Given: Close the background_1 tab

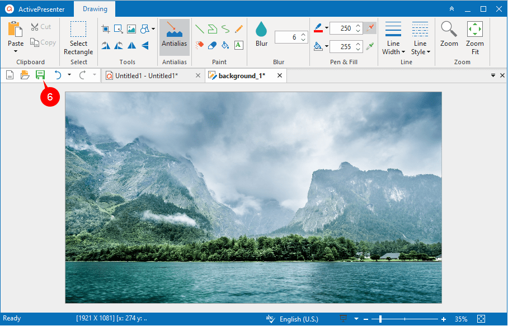Looking at the screenshot, I should coord(280,75).
